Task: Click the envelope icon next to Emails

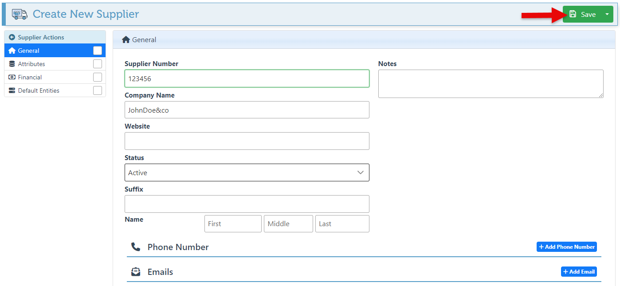Action: (x=136, y=272)
